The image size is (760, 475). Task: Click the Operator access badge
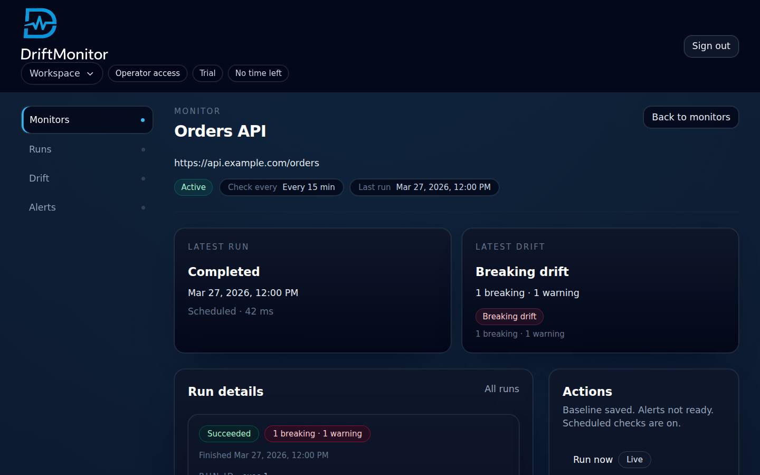coord(147,73)
